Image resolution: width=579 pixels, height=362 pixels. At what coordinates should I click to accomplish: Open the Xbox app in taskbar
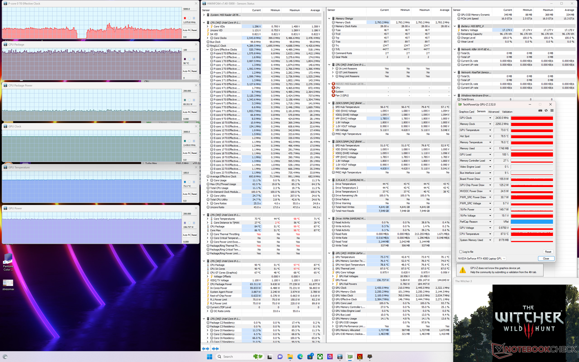point(320,357)
